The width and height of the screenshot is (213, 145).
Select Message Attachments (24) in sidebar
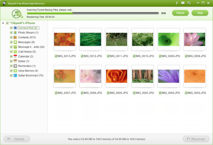pos(31,47)
